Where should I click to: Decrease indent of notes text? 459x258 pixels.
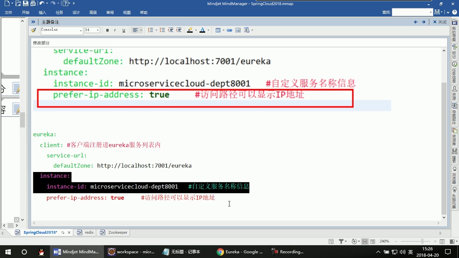(170, 30)
